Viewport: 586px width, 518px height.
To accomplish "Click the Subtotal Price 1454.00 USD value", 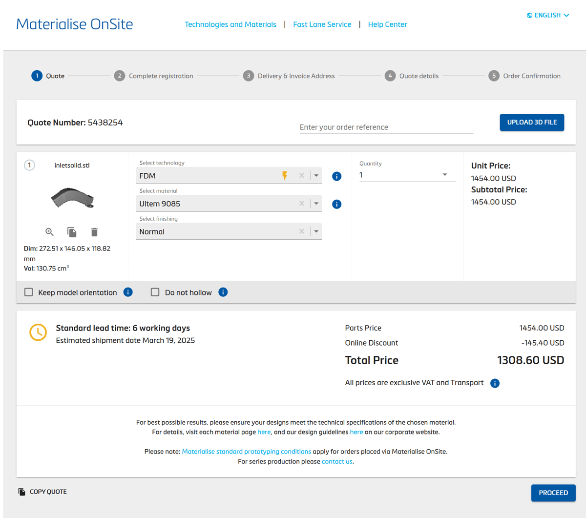I will pos(493,202).
